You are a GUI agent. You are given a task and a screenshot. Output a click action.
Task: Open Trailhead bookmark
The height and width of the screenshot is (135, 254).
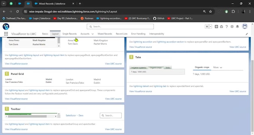(14, 18)
